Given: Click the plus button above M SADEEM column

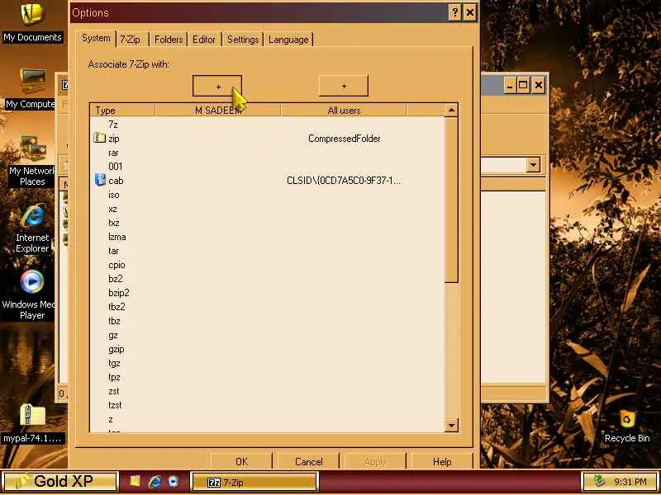Looking at the screenshot, I should coord(217,87).
